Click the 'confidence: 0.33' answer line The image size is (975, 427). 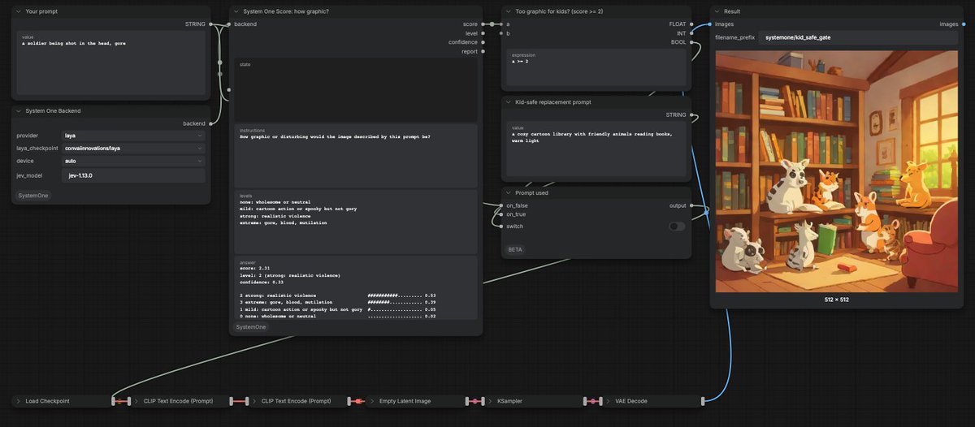pos(262,282)
